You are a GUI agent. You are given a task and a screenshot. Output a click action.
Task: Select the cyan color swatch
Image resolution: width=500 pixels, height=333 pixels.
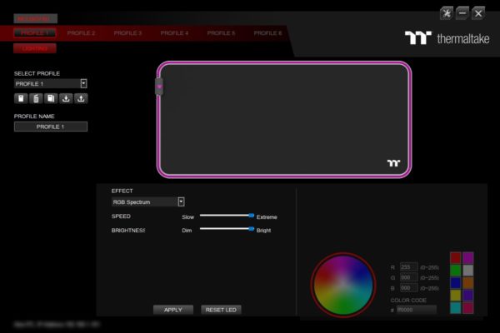coord(455,308)
